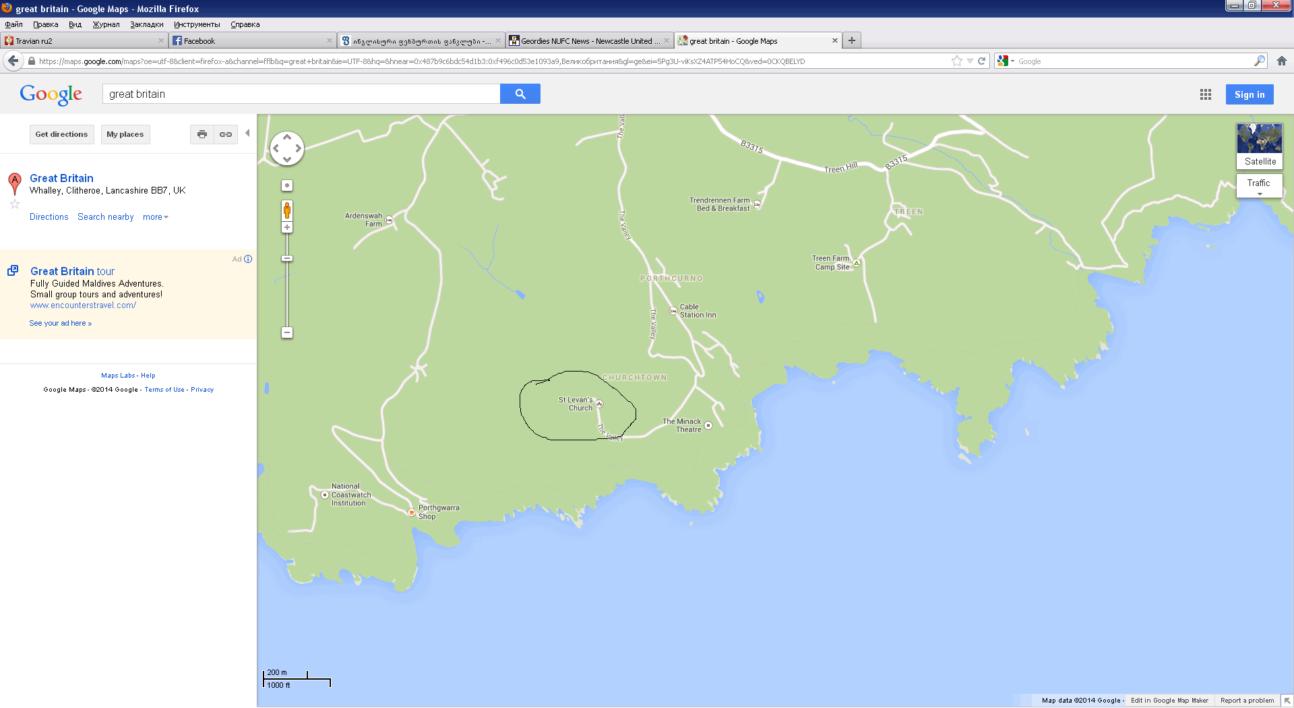Click the blue map search button

click(x=520, y=94)
